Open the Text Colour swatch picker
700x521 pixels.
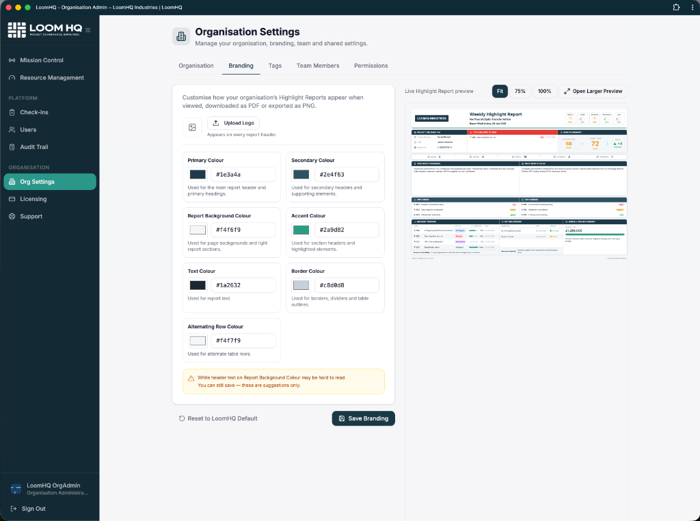pos(198,285)
